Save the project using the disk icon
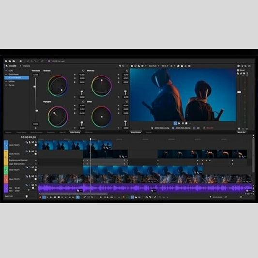The width and height of the screenshot is (258, 258). point(14,61)
